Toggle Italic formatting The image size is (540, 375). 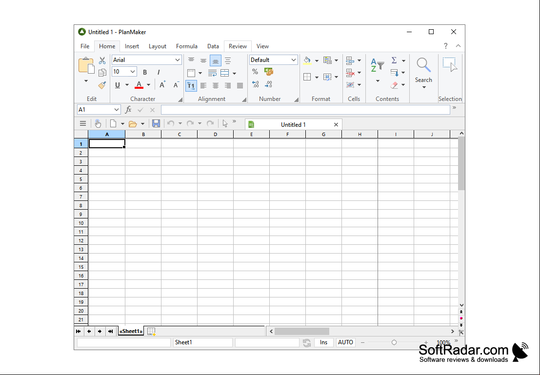tap(159, 72)
